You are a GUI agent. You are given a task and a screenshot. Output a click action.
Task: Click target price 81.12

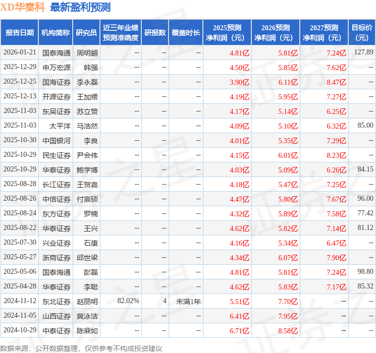tap(365, 227)
